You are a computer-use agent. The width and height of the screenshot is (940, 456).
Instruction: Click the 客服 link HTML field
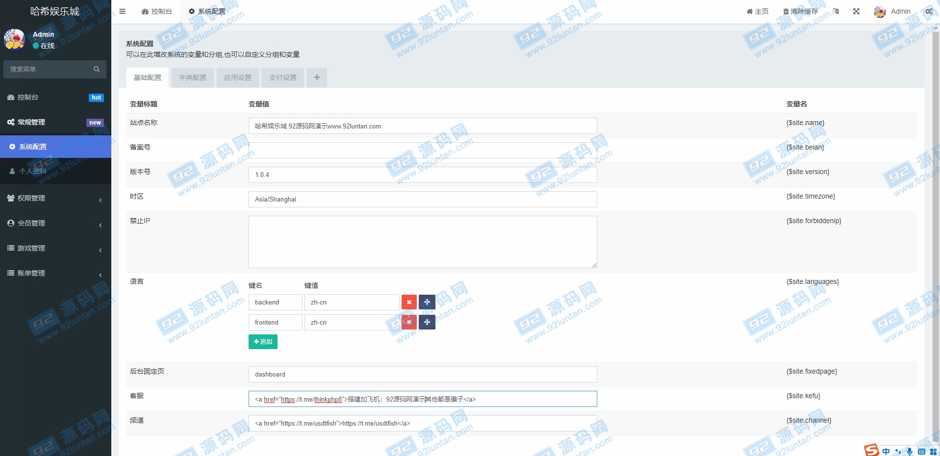click(x=423, y=399)
